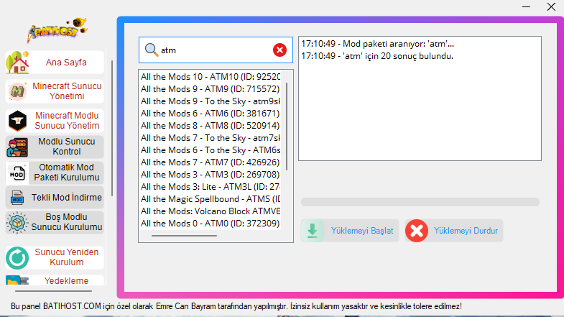
Task: Minimize the BatiHost panel window
Action: click(x=526, y=7)
